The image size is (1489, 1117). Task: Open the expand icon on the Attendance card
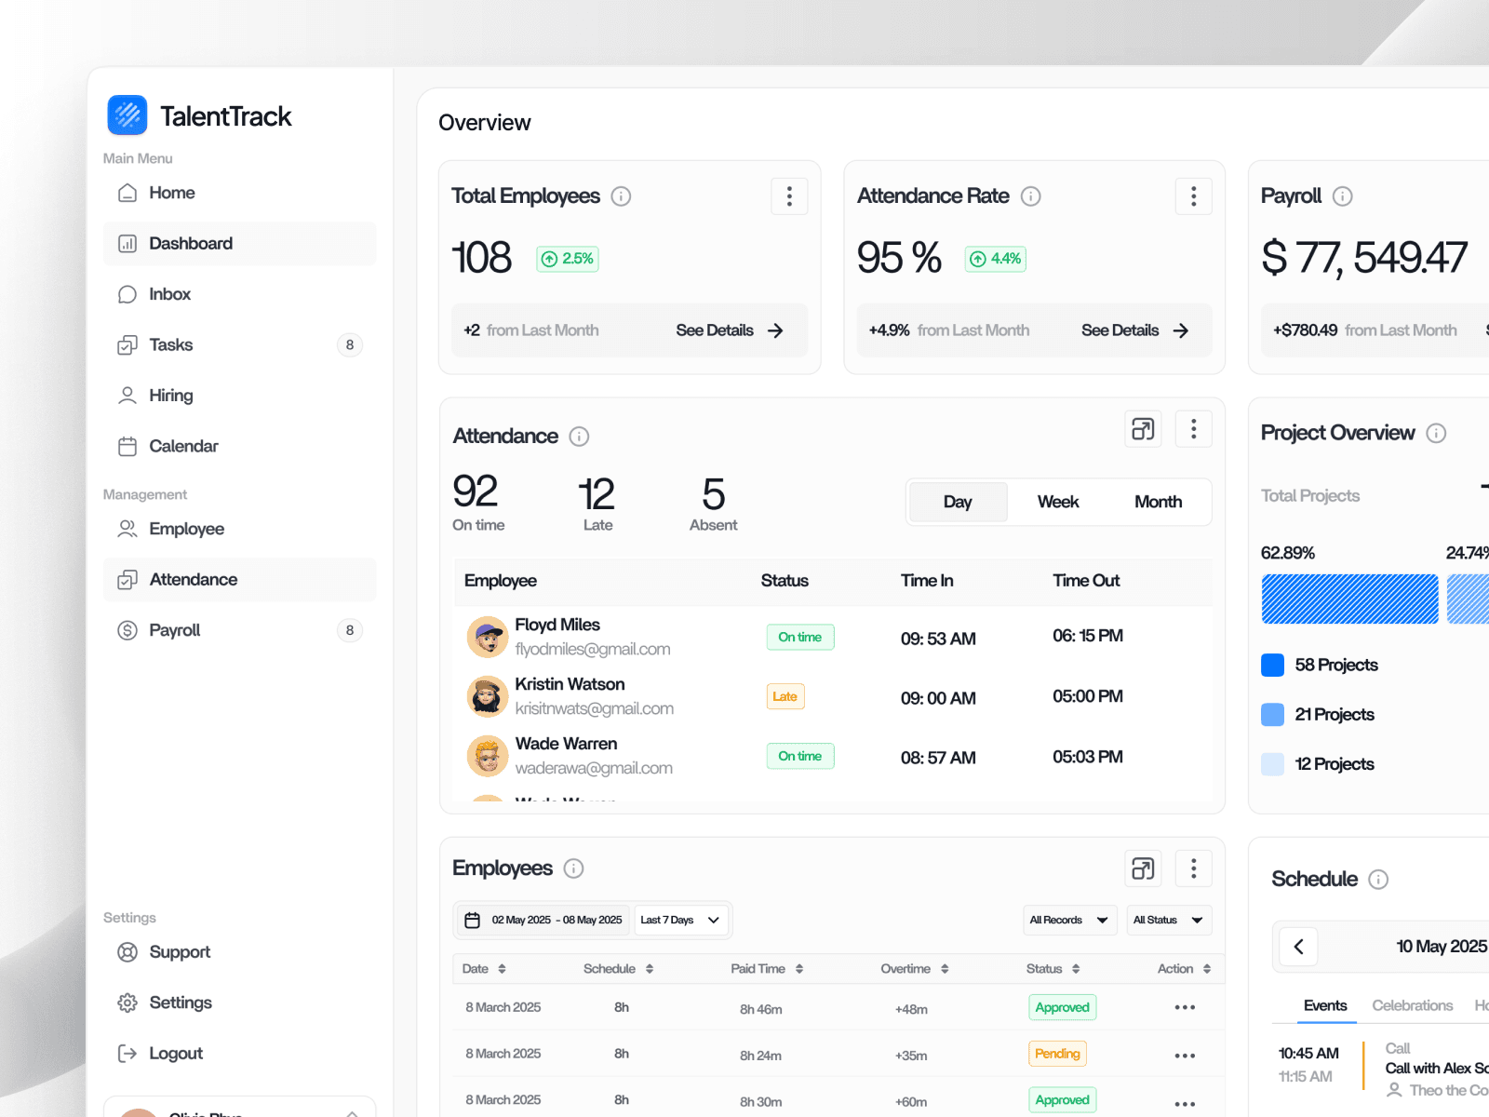point(1143,428)
